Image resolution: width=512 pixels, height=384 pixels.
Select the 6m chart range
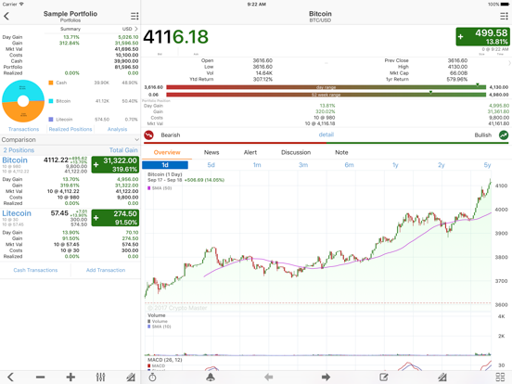(349, 165)
